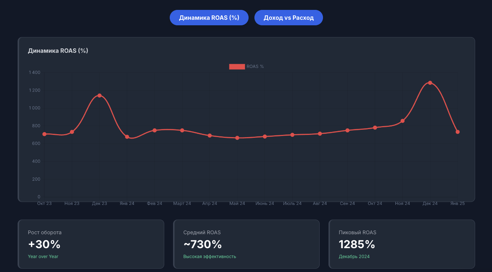This screenshot has width=492, height=272.
Task: Click the Апр 24 data point
Action: point(210,136)
